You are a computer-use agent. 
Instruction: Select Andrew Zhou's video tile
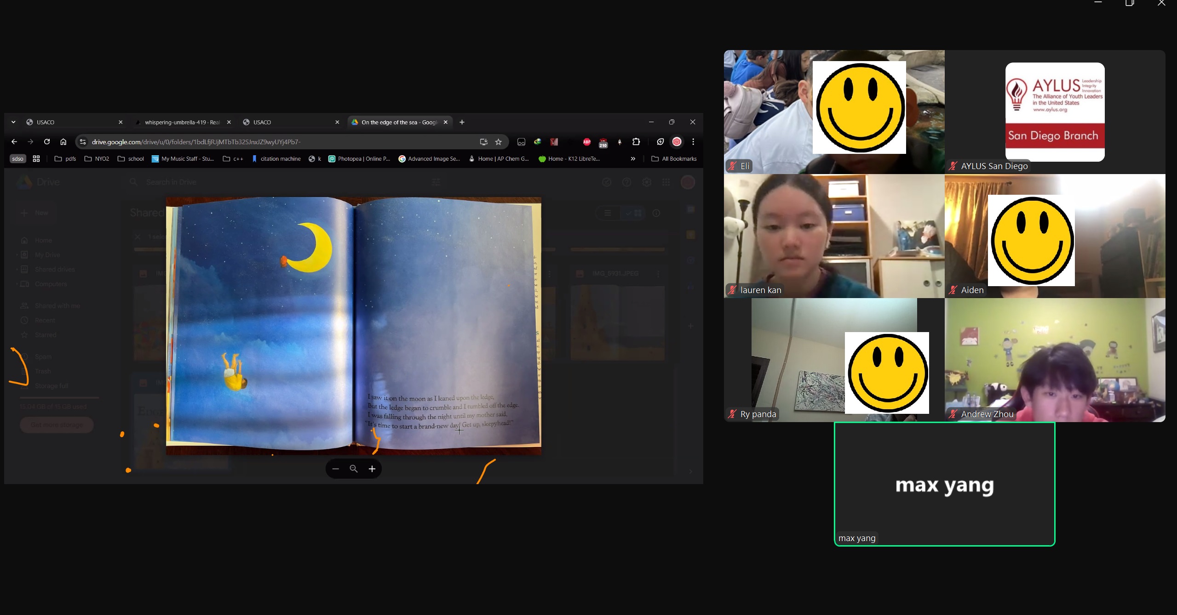coord(1055,360)
